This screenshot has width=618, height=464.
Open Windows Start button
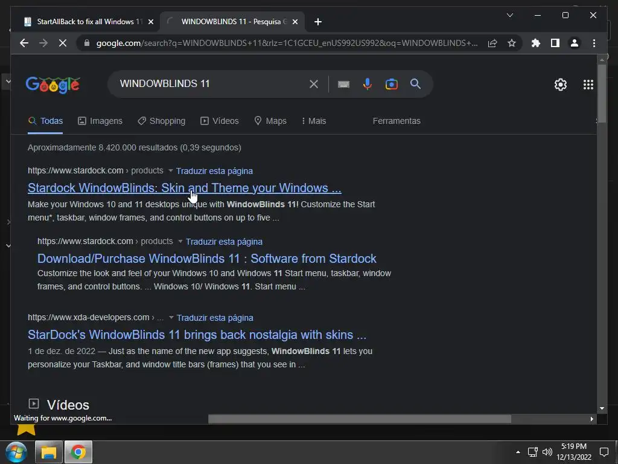point(16,452)
